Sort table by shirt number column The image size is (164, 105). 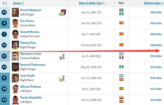tap(5, 3)
